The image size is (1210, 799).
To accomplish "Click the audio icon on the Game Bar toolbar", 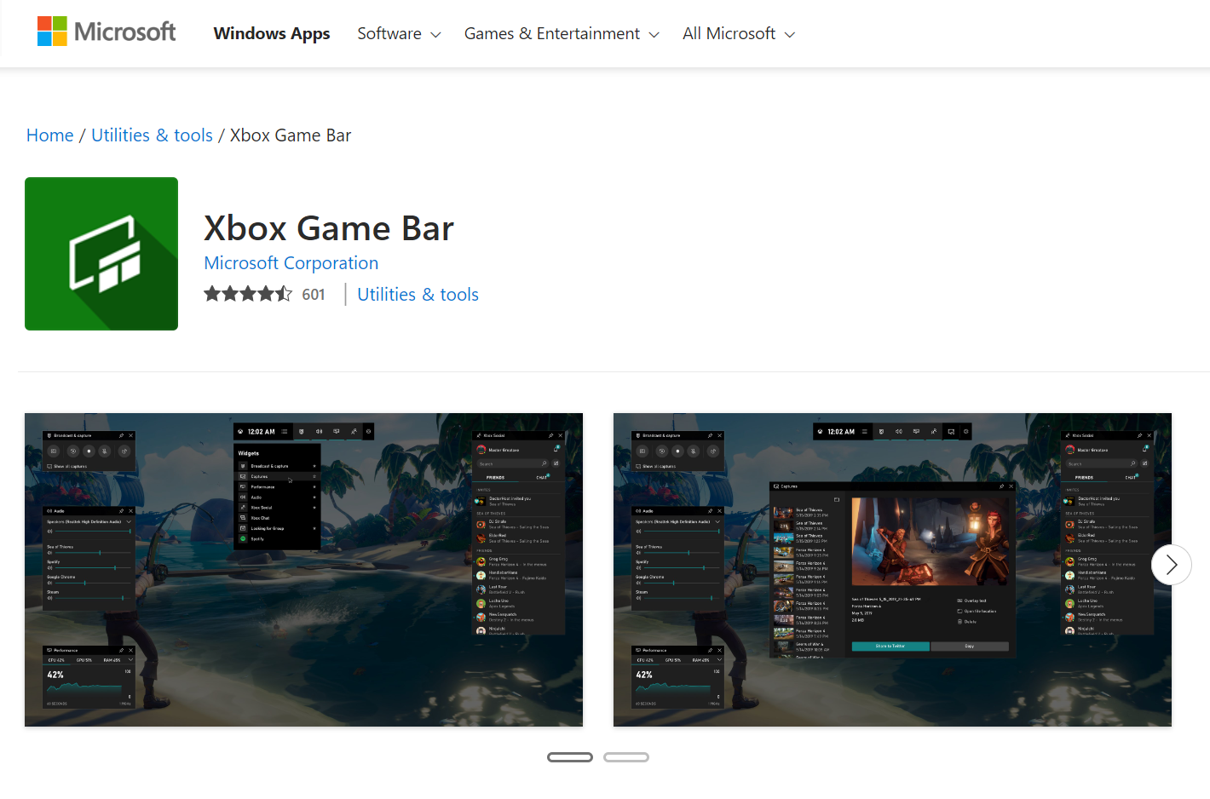I will [x=319, y=431].
